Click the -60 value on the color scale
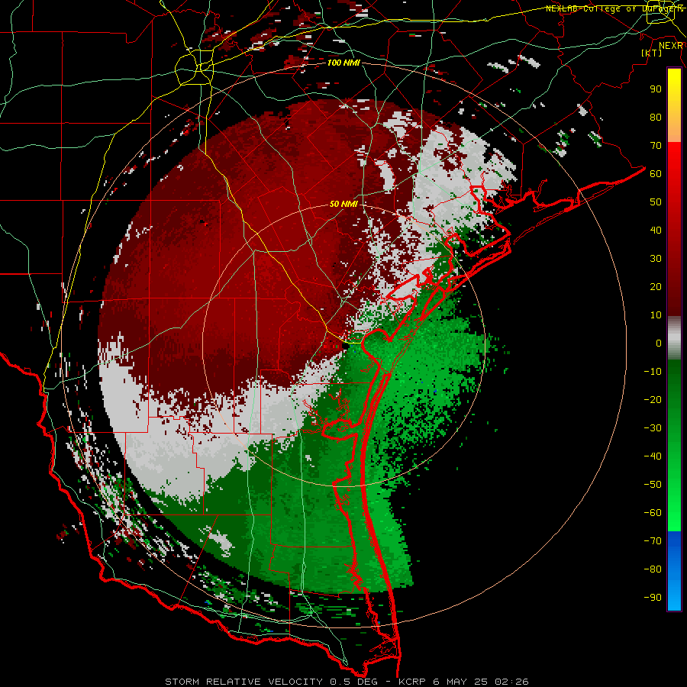This screenshot has height=687, width=687. pos(653,513)
